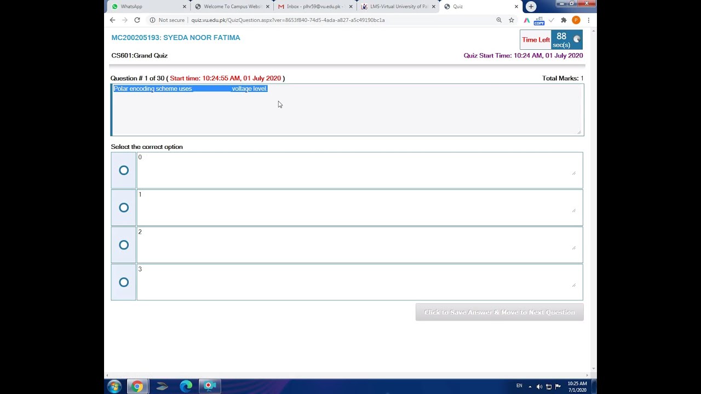
Task: Open the Windows Start menu
Action: click(114, 386)
